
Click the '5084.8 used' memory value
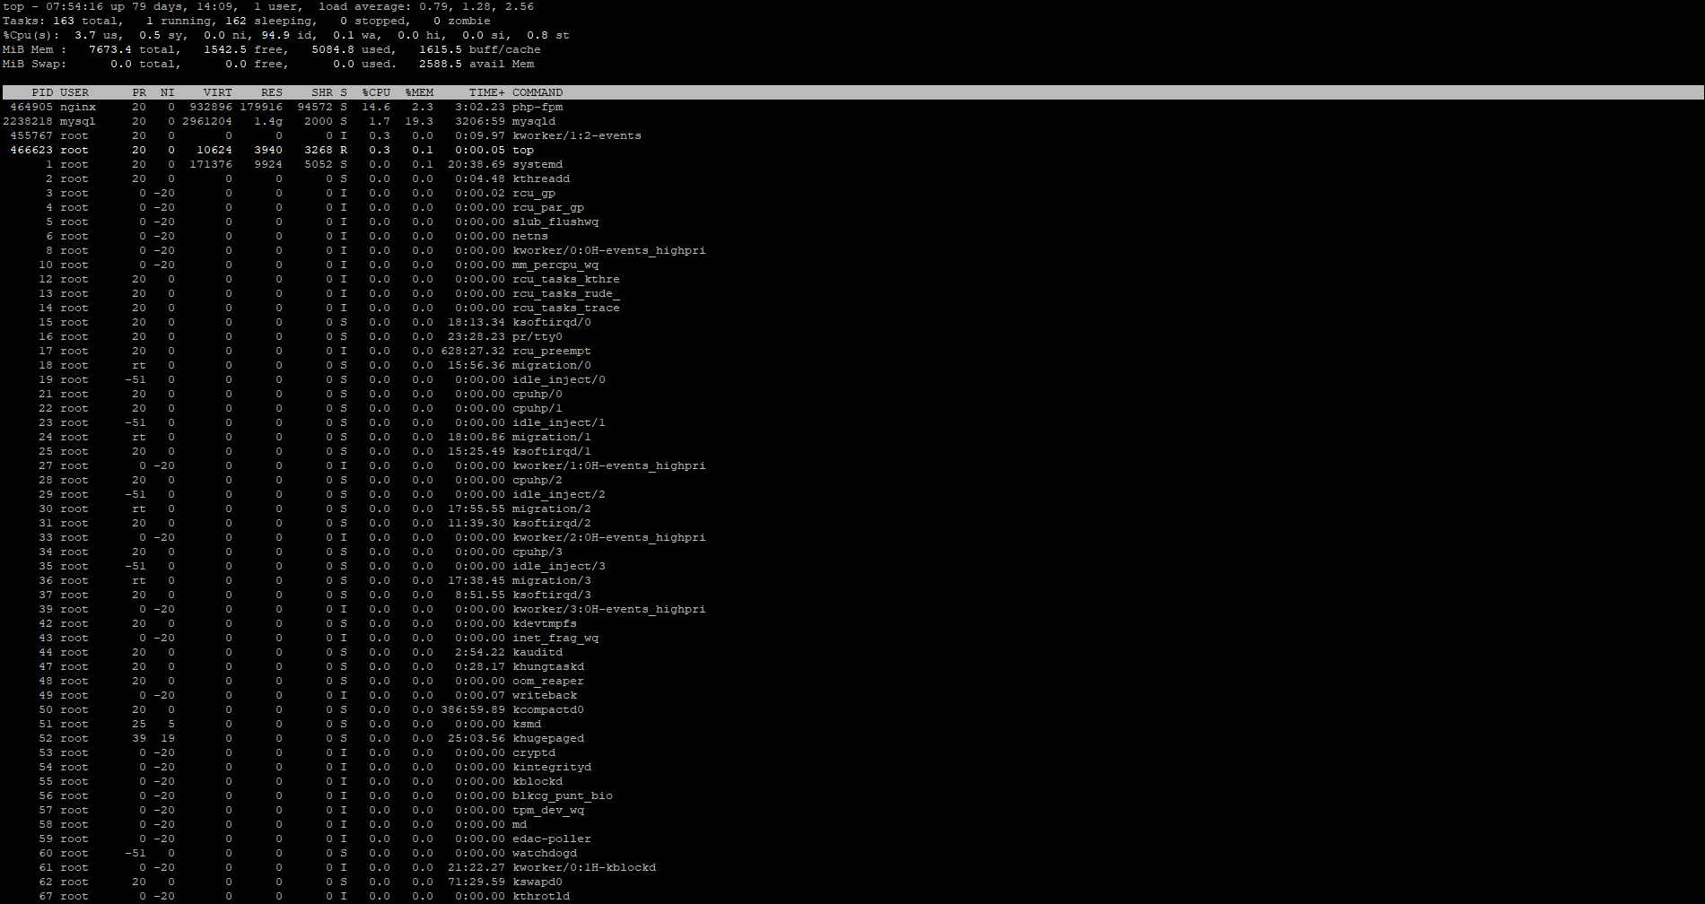tap(351, 49)
